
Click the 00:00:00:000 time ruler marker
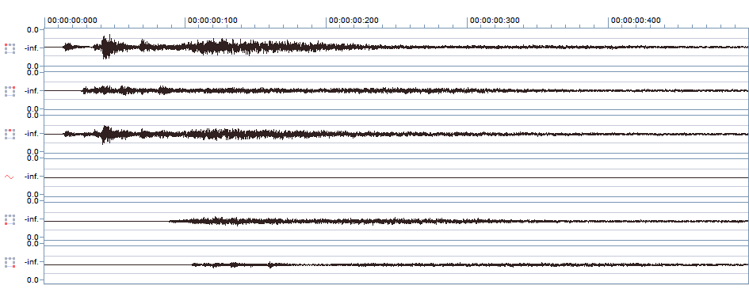[72, 21]
